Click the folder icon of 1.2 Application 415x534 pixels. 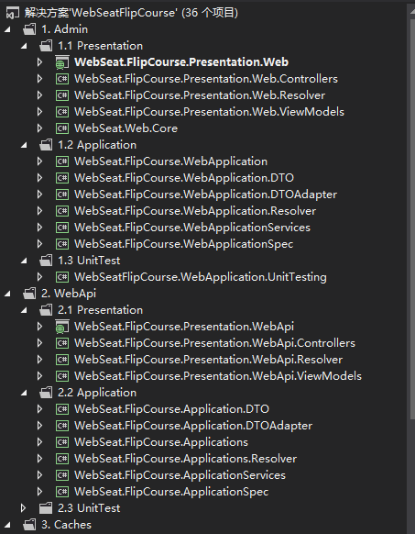[46, 145]
